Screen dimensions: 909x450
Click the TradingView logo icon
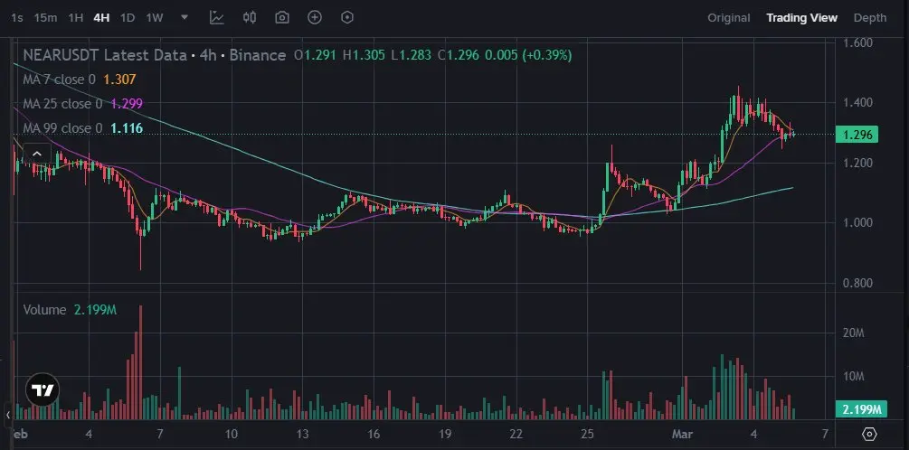point(43,389)
